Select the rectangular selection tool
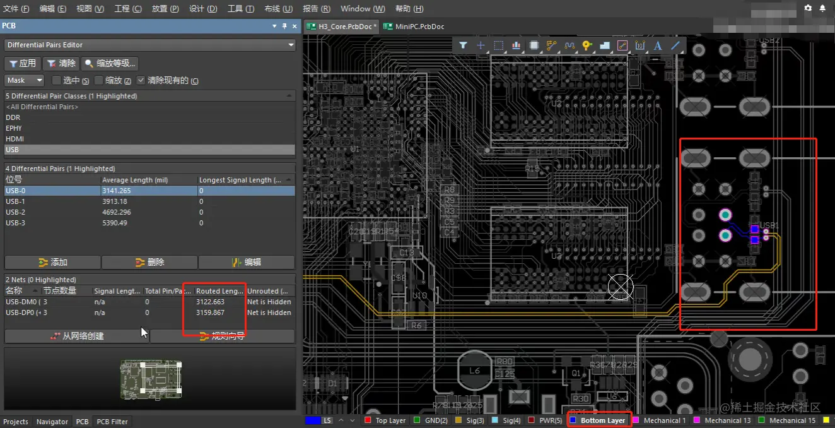835x428 pixels. tap(498, 45)
